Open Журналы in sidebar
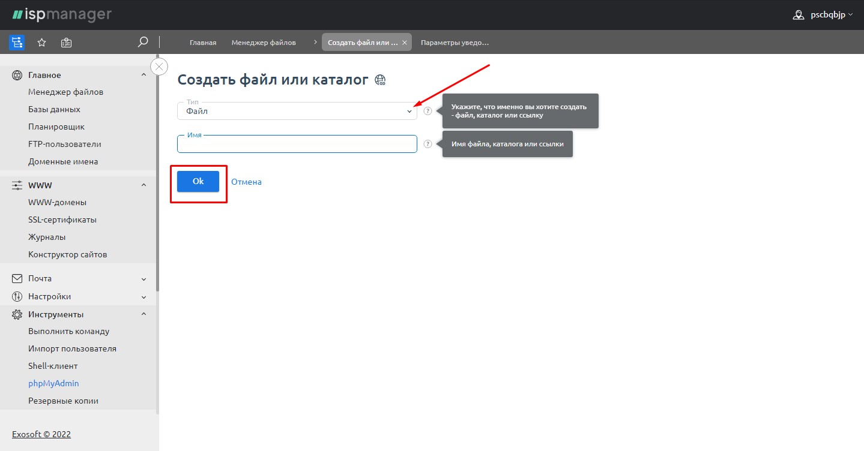 tap(47, 237)
